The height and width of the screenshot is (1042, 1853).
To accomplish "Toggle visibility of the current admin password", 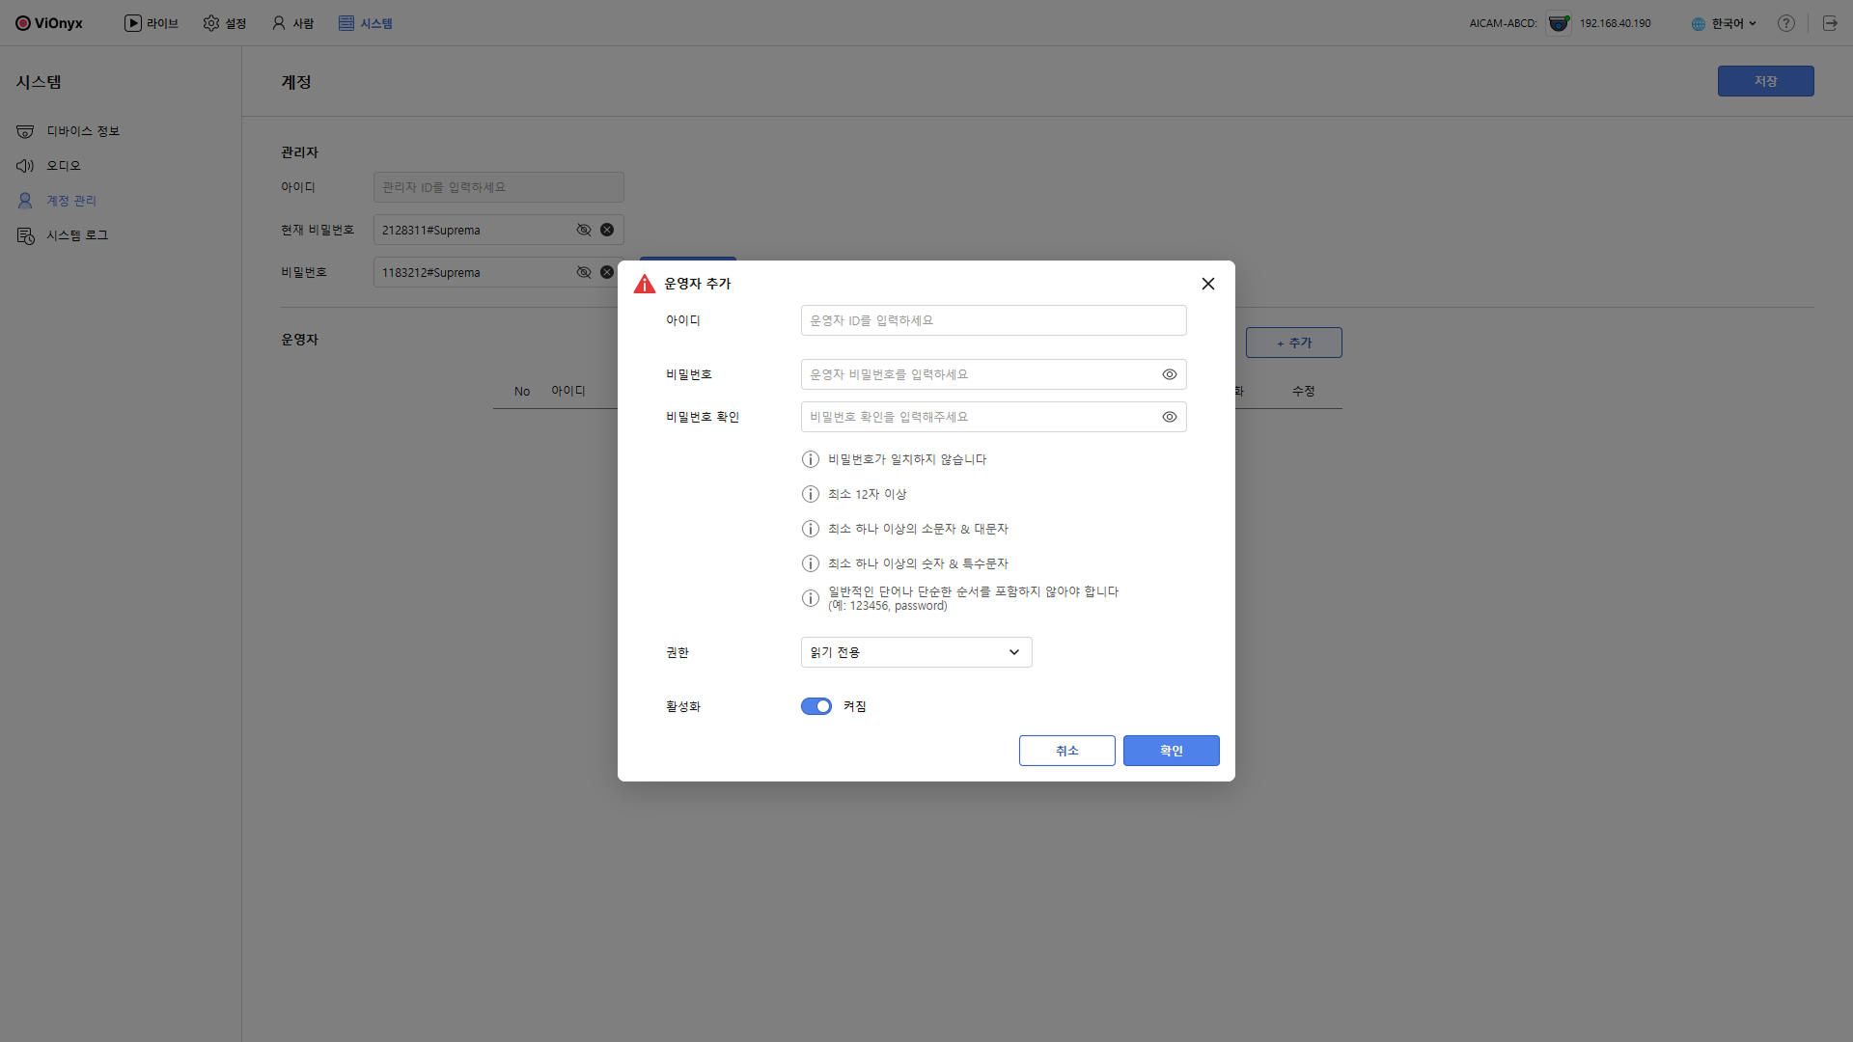I will [x=584, y=230].
